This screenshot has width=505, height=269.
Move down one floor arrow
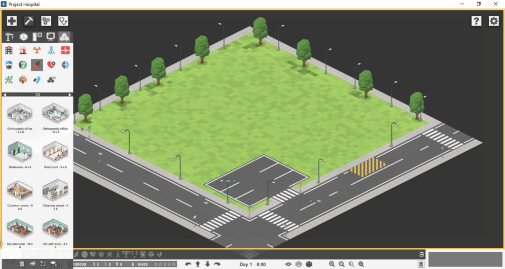208,264
